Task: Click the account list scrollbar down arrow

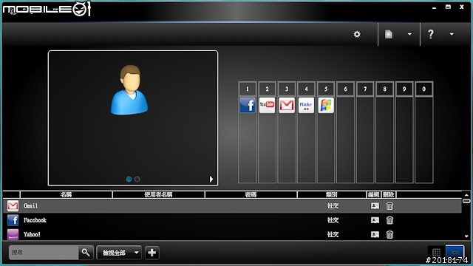Action: click(466, 236)
